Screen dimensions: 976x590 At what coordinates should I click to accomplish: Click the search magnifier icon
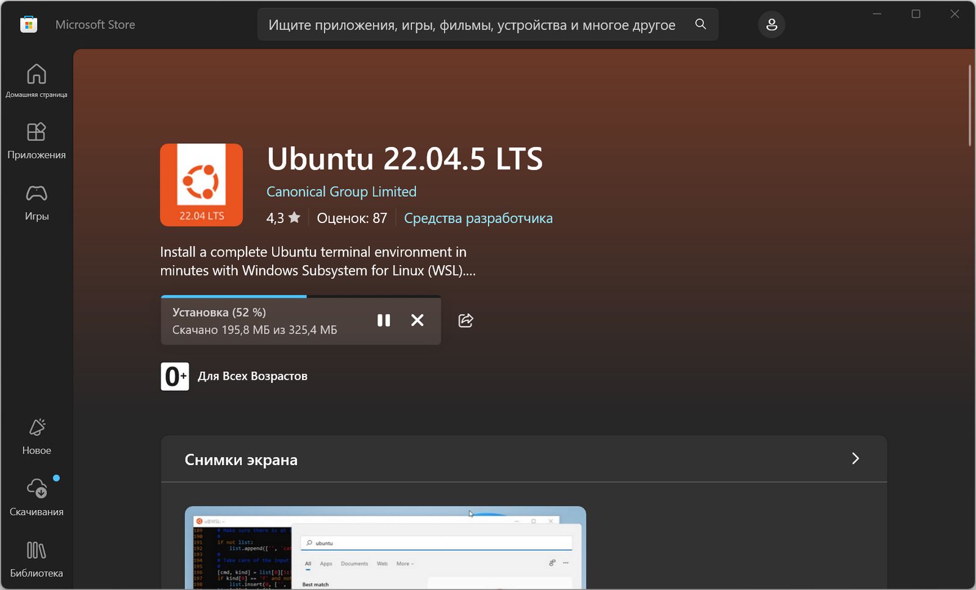point(700,24)
